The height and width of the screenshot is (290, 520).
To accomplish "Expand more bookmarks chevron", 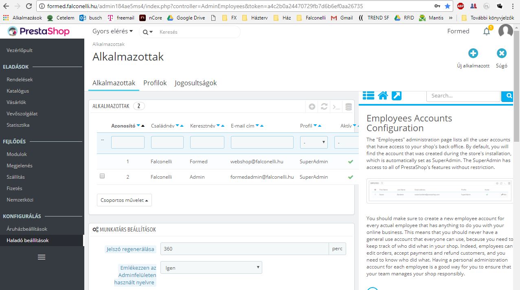I will point(451,18).
